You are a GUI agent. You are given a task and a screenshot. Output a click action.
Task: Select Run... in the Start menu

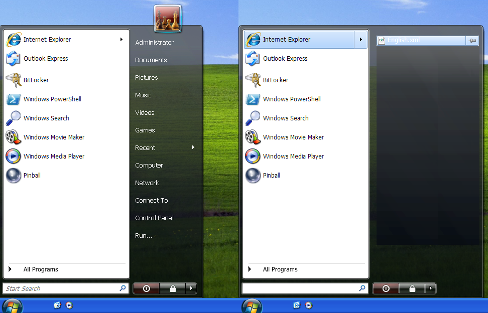pos(143,235)
